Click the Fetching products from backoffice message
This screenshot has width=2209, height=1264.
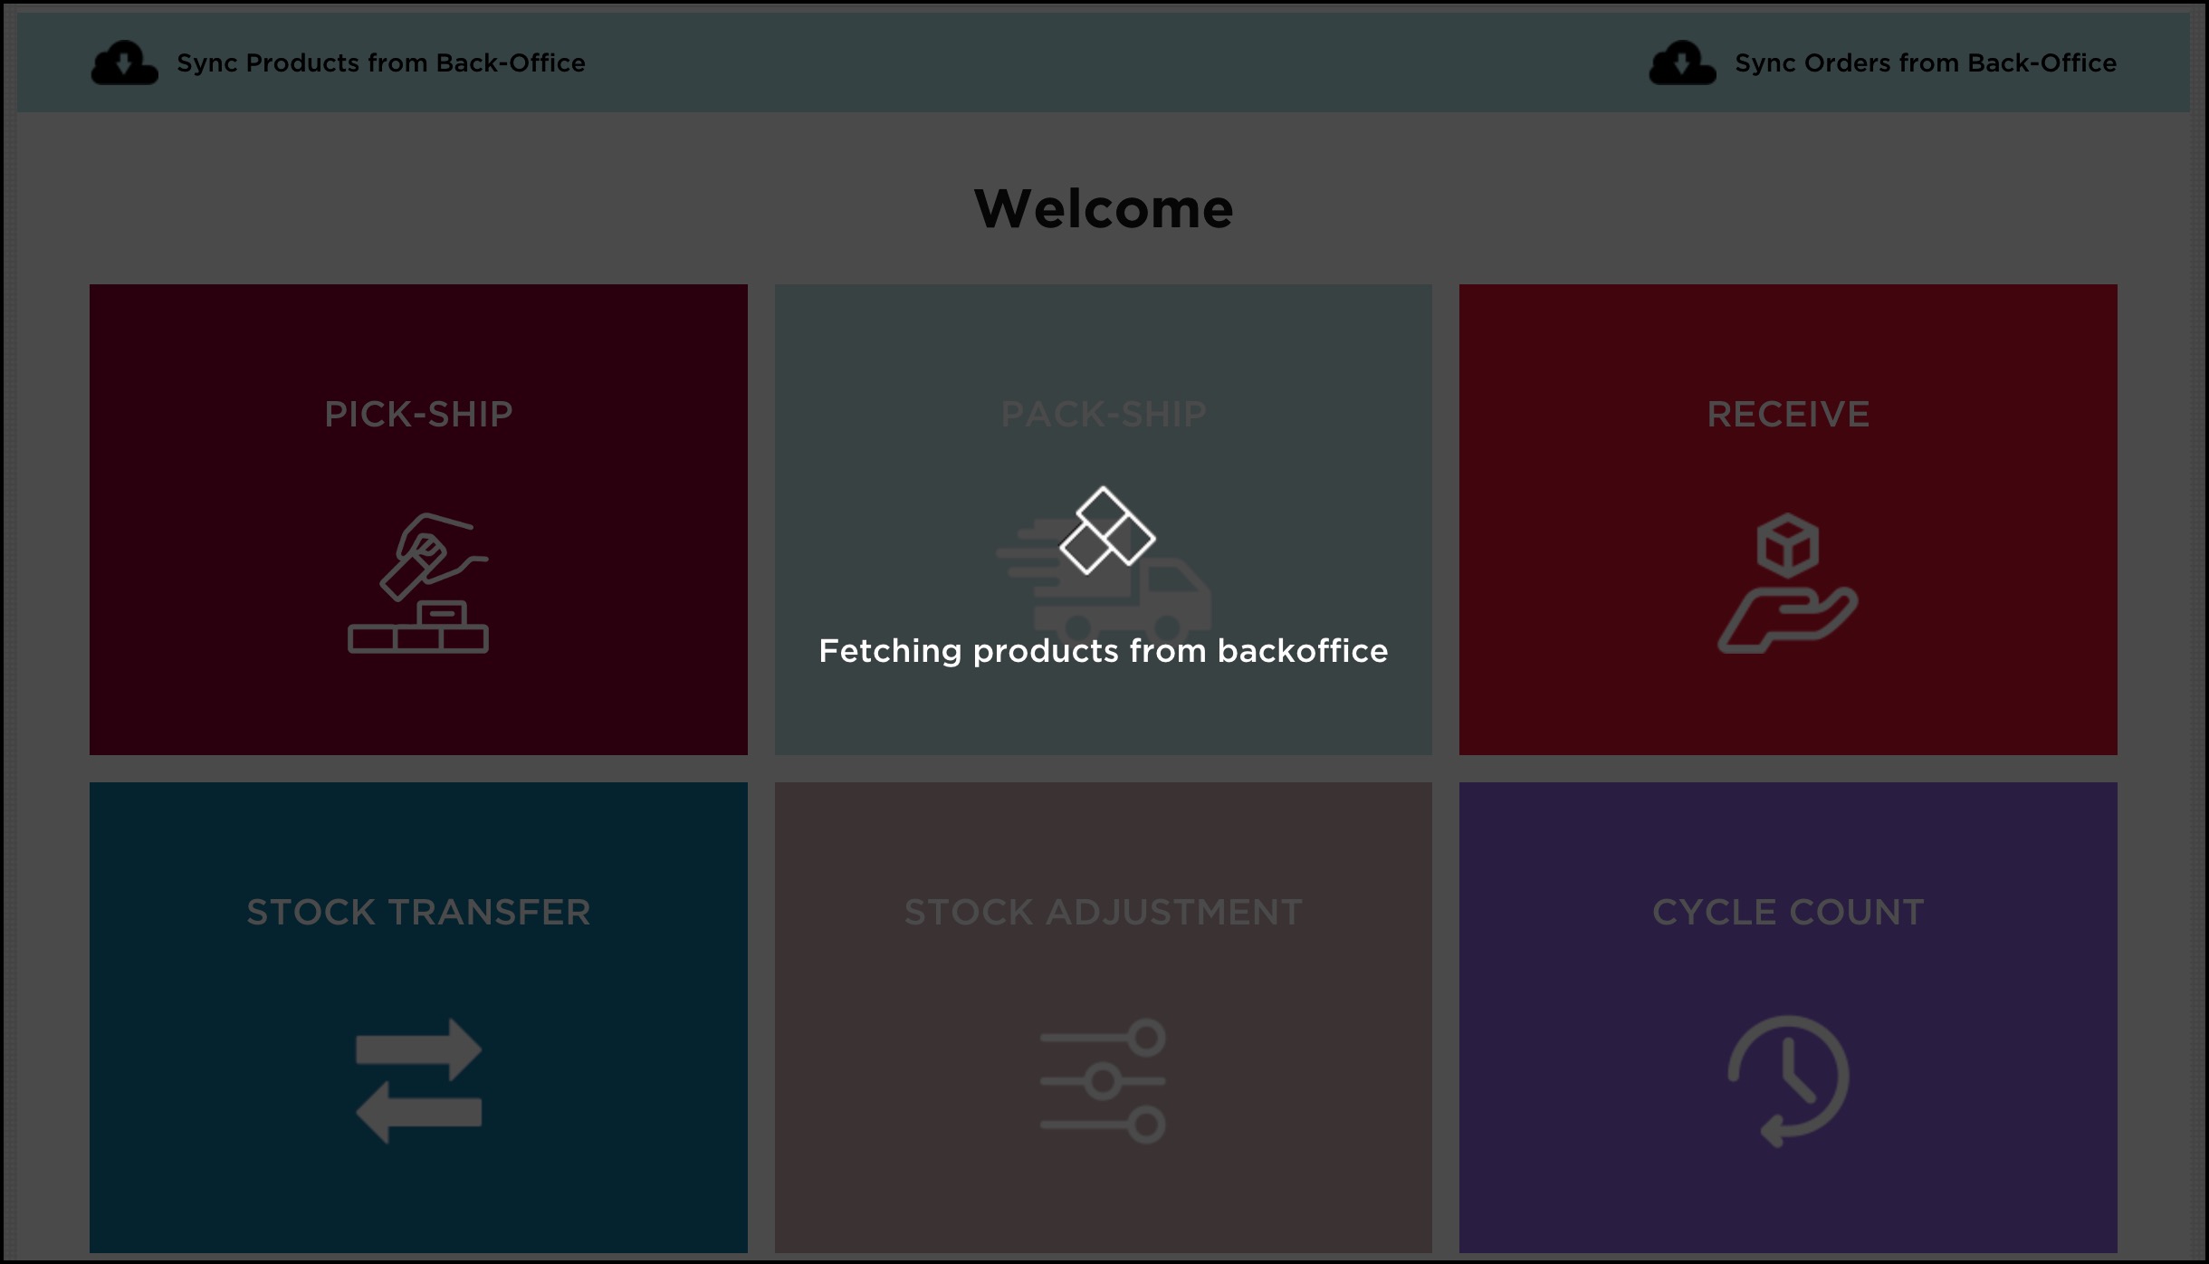[x=1103, y=651]
